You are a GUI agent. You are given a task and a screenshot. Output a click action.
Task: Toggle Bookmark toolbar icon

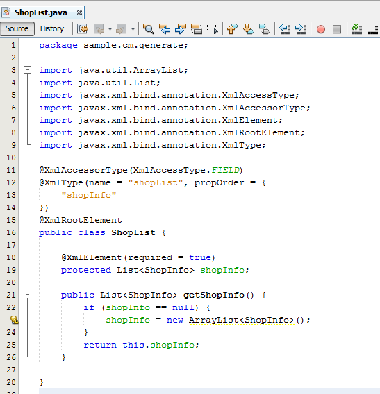click(264, 29)
